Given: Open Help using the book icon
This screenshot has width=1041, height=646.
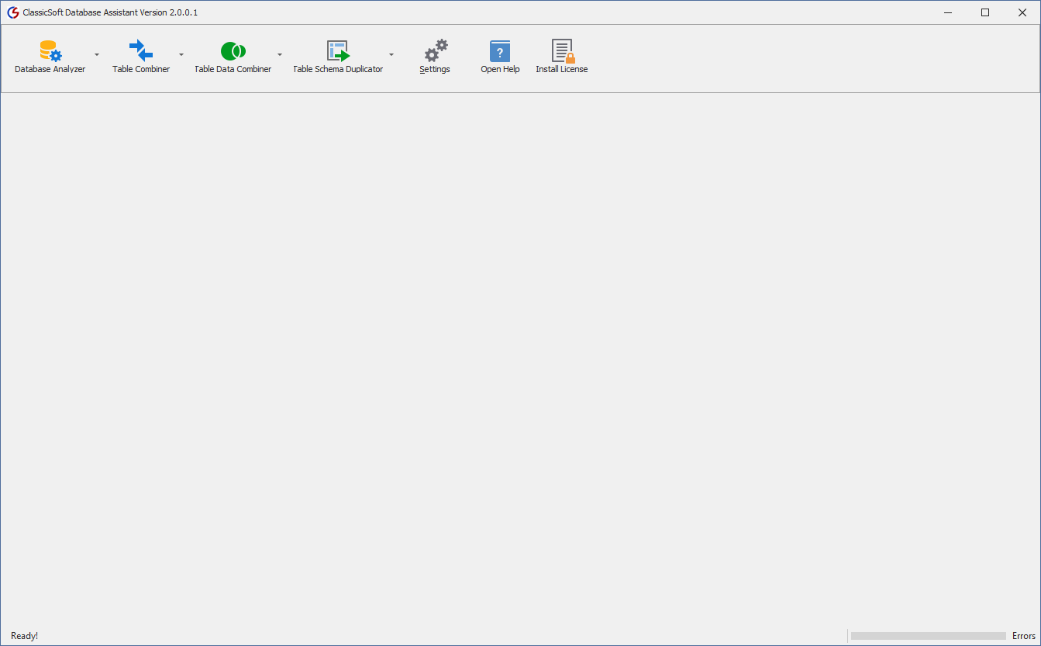Looking at the screenshot, I should [500, 51].
